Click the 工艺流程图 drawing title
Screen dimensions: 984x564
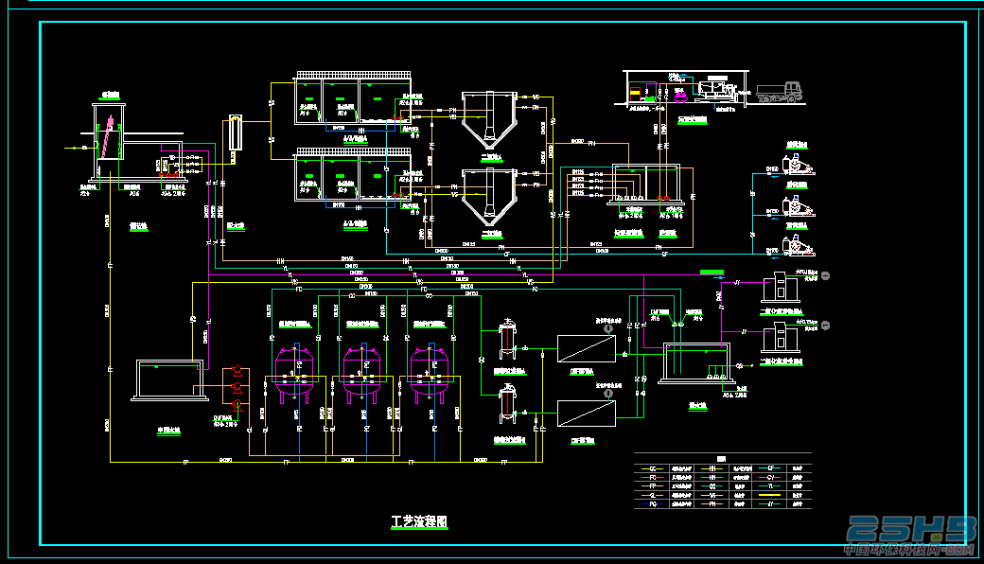tap(419, 522)
